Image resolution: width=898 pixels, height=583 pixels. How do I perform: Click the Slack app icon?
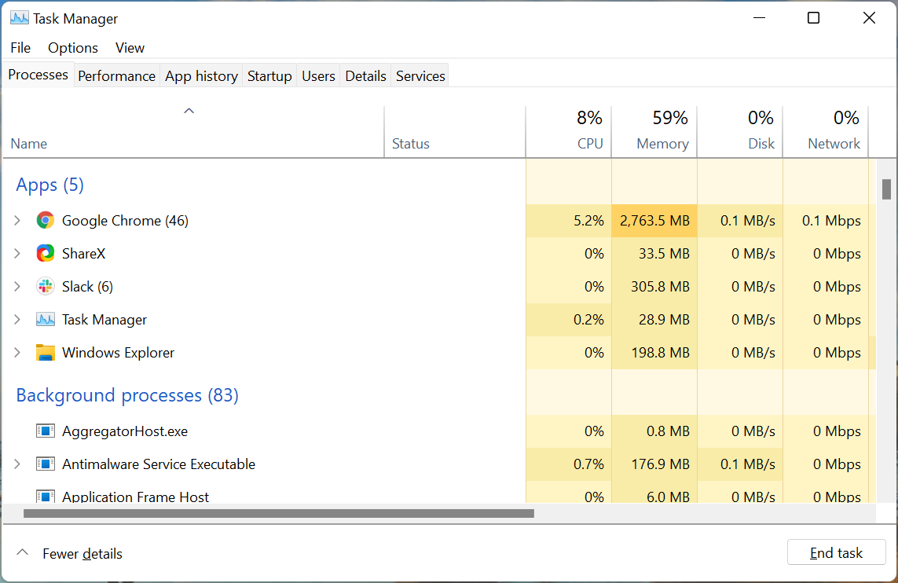point(45,286)
